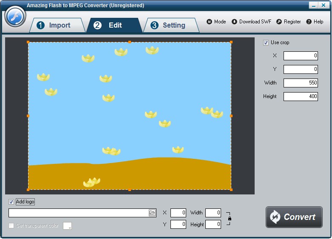Click the top-left crop corner handle
The height and width of the screenshot is (239, 332).
point(28,42)
